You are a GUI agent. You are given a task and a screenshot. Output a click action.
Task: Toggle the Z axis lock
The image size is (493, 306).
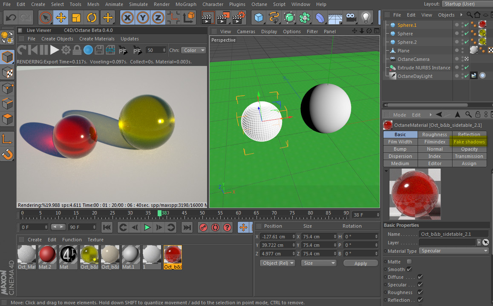158,17
